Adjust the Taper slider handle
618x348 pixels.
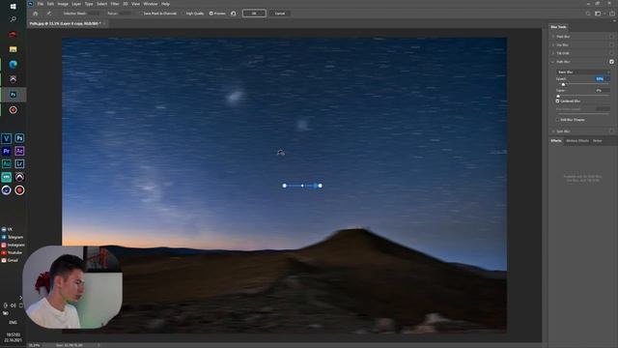[x=558, y=96]
